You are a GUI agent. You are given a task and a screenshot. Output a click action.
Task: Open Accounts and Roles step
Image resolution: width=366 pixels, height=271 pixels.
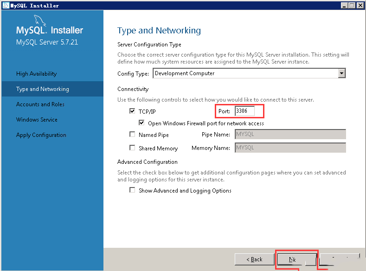tap(40, 104)
